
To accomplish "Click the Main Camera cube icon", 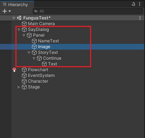I will tap(24, 24).
